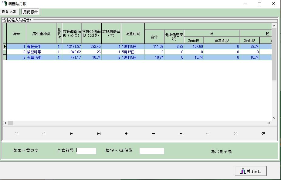Go to next record navigator button
The width and height of the screenshot is (281, 180).
click(x=71, y=133)
